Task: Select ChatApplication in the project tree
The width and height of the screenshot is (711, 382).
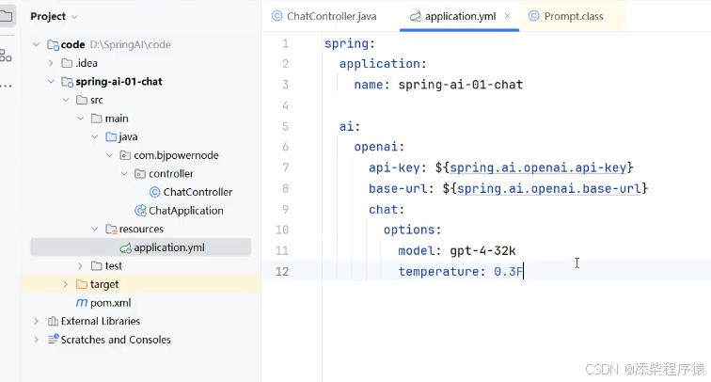Action: point(186,211)
